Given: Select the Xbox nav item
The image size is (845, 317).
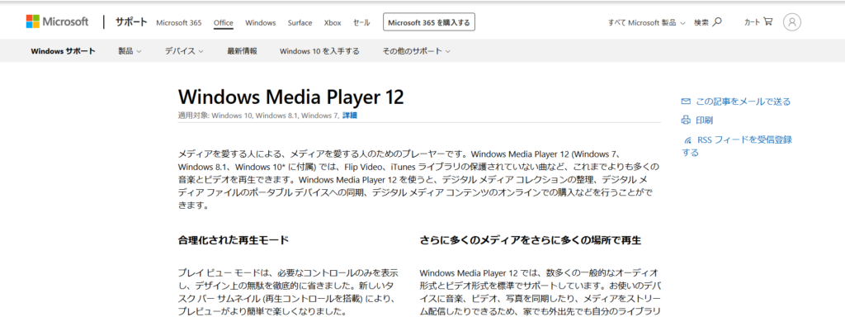Looking at the screenshot, I should click(x=333, y=22).
